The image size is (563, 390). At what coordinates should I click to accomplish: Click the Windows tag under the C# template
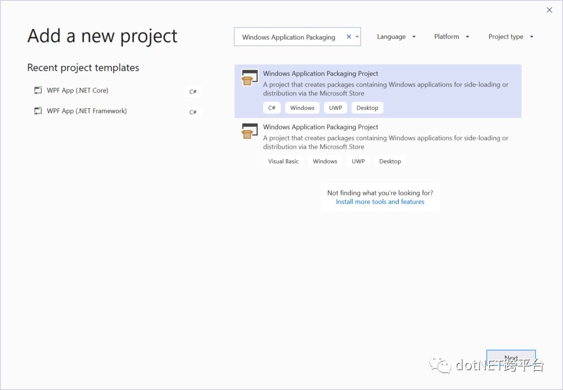tap(302, 108)
